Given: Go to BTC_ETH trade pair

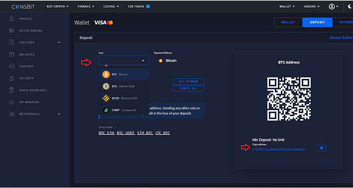Looking at the screenshot, I should tap(107, 133).
